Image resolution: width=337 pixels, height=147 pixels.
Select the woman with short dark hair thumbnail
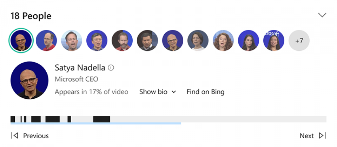click(x=198, y=41)
